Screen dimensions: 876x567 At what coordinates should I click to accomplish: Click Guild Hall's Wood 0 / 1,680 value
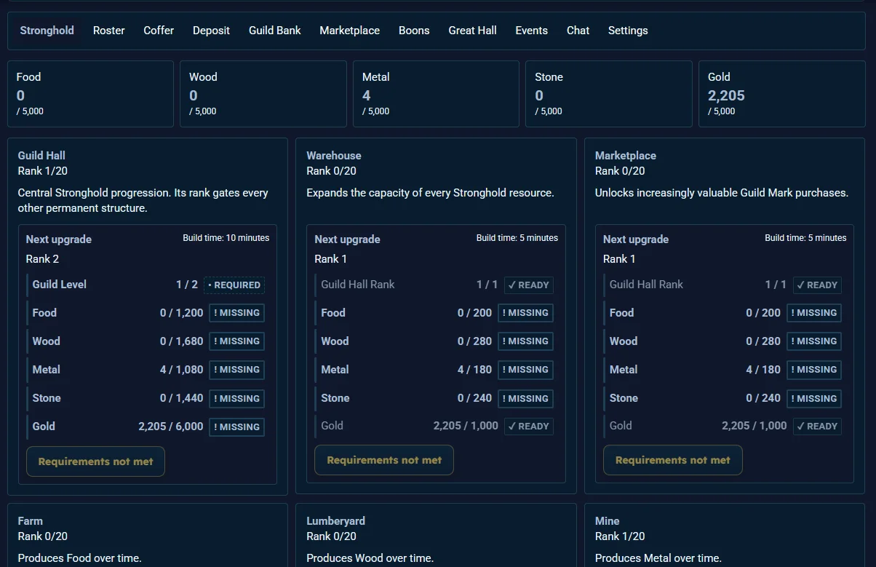coord(182,341)
